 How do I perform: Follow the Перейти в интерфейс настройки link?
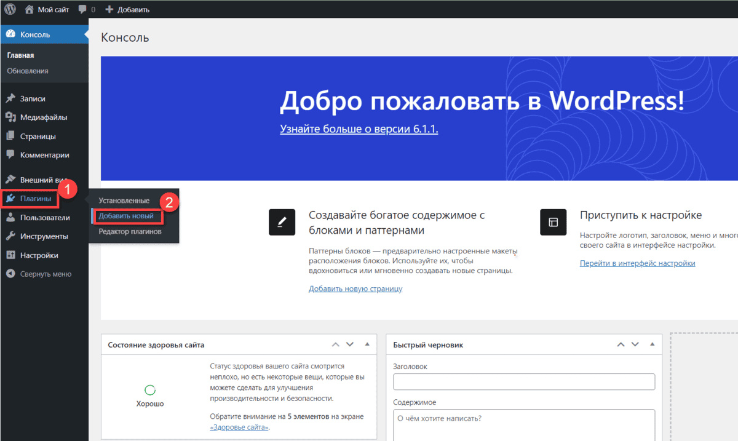(x=637, y=263)
